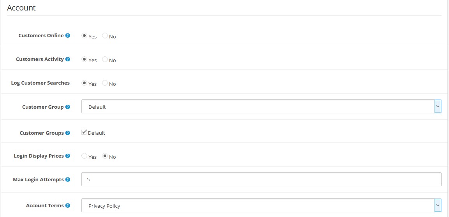Select No for Customers Activity
Image resolution: width=449 pixels, height=217 pixels.
(x=105, y=59)
